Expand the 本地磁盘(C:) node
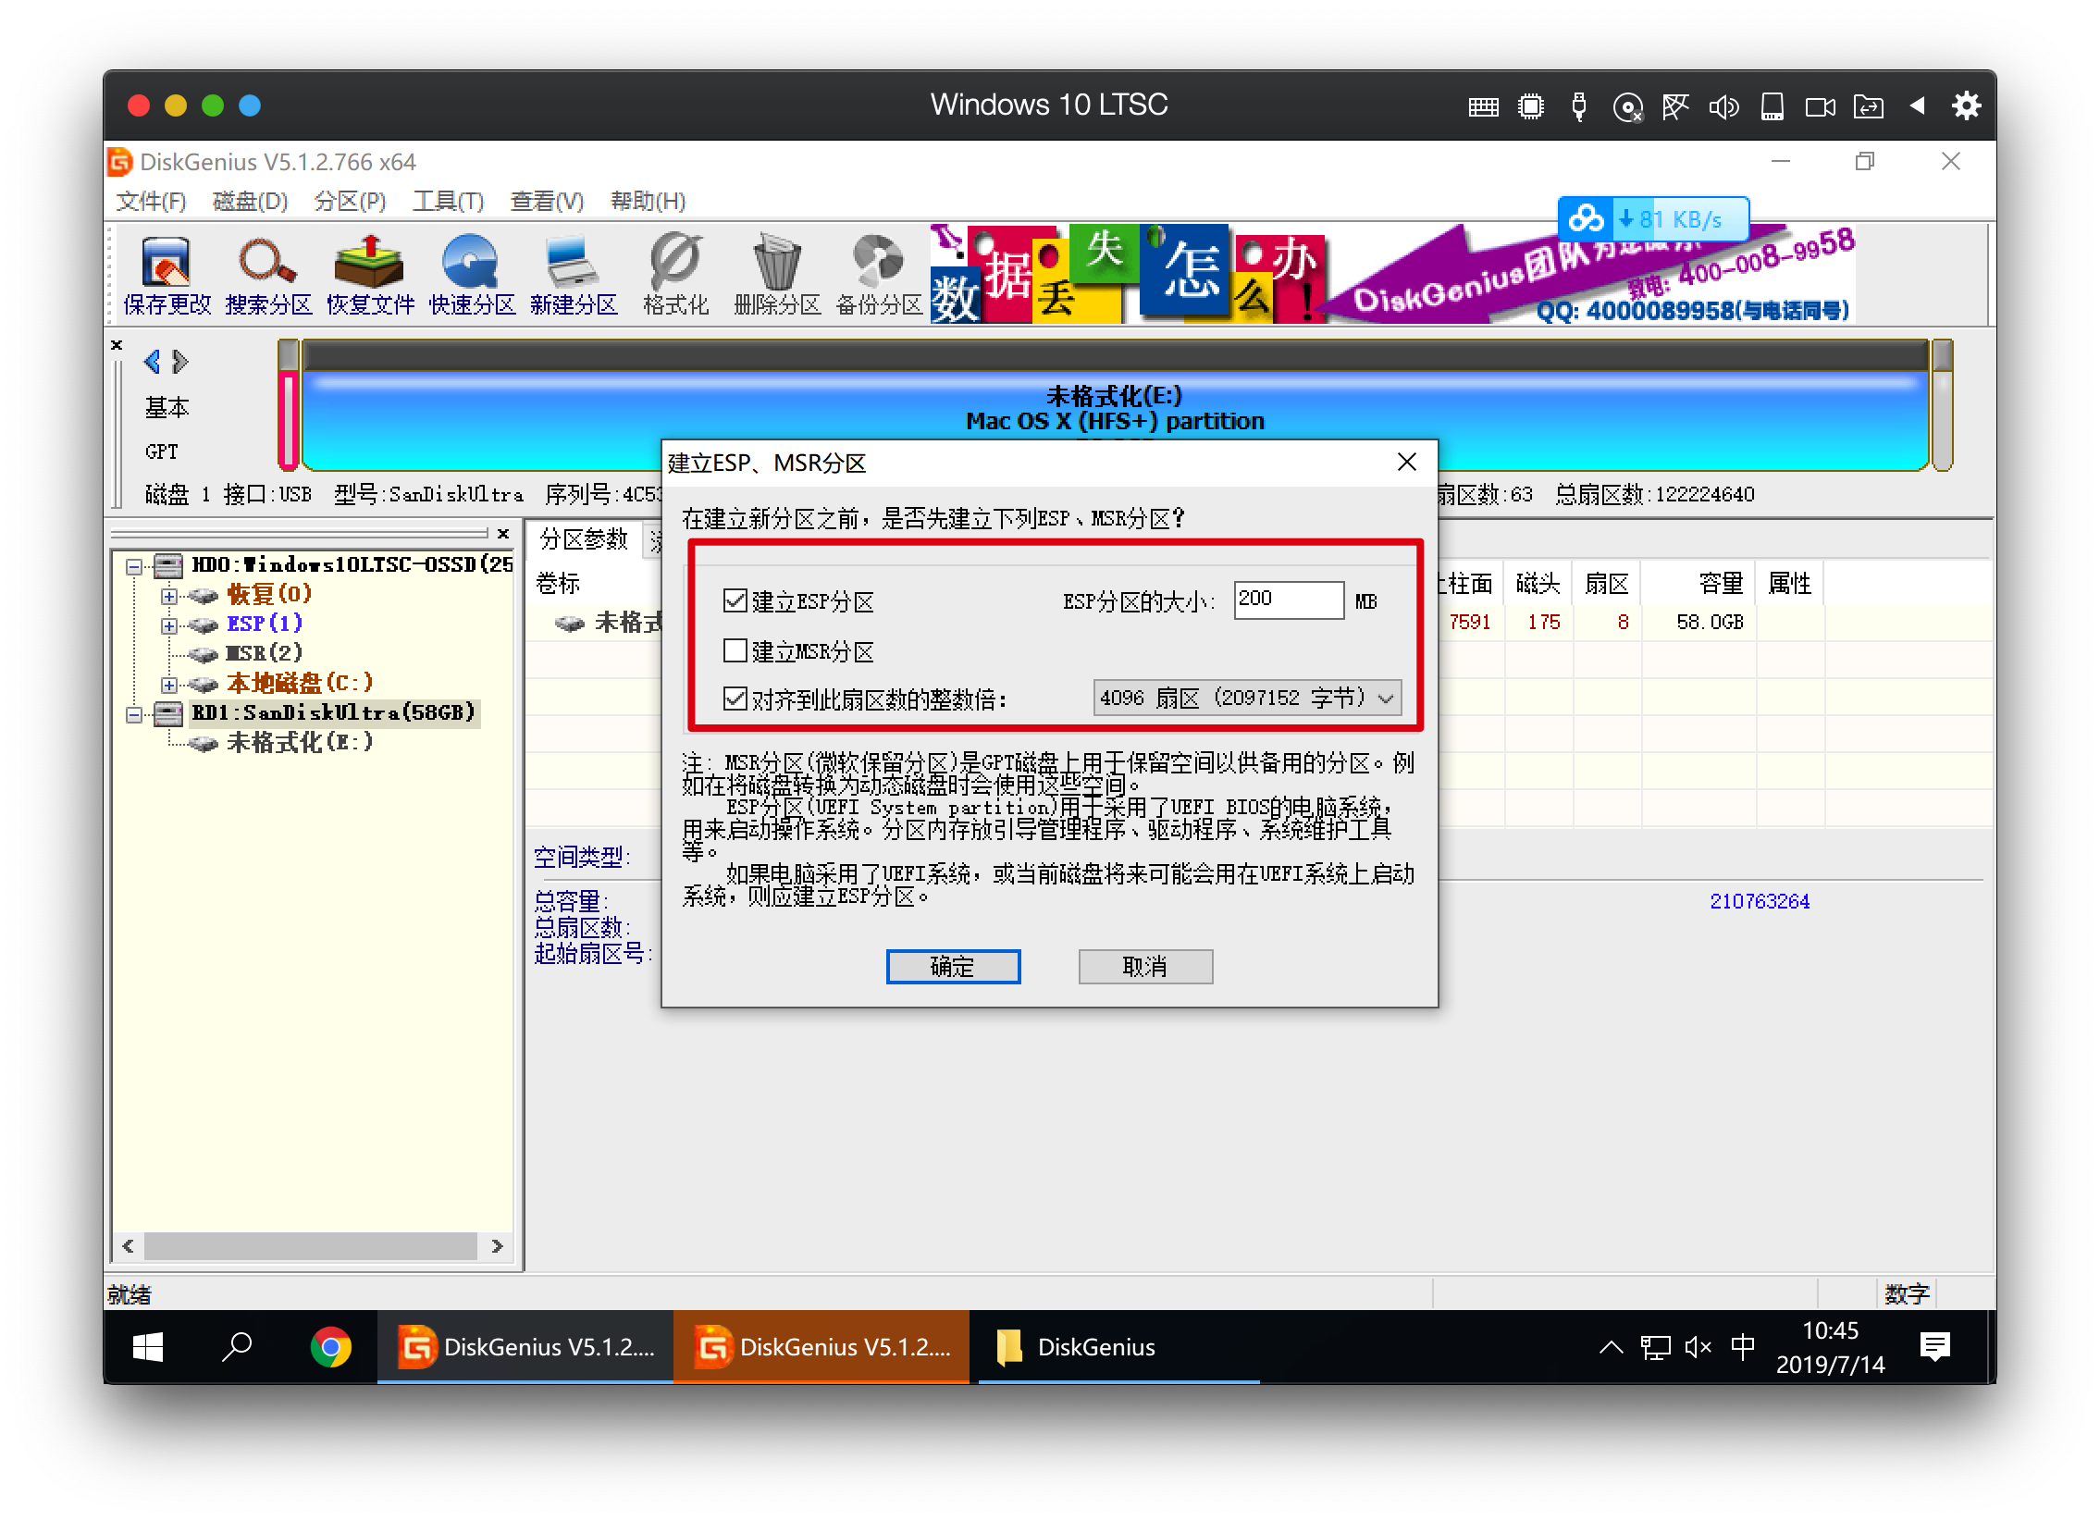The image size is (2100, 1521). click(168, 684)
